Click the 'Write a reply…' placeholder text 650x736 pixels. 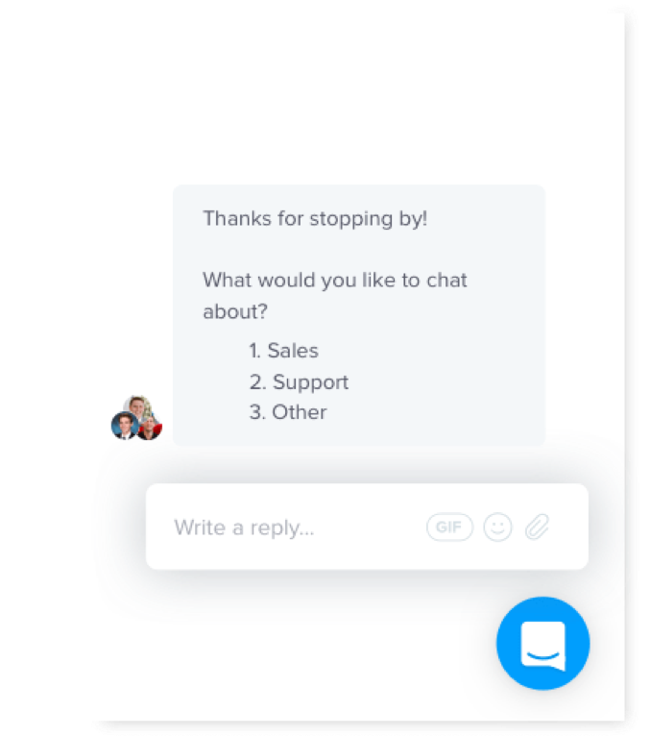pyautogui.click(x=244, y=527)
